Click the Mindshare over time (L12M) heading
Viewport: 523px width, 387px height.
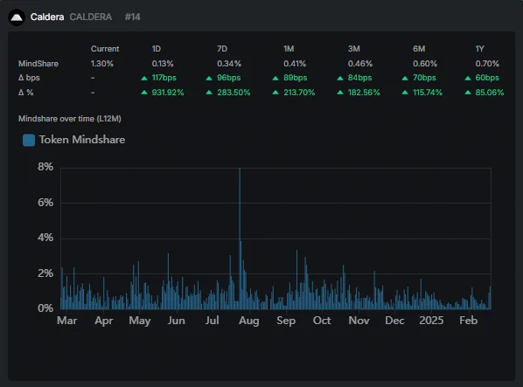pyautogui.click(x=70, y=119)
